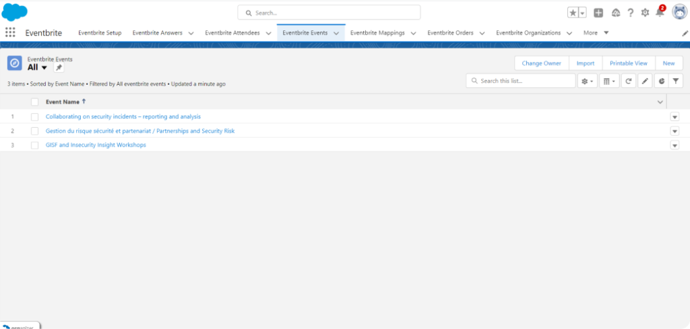Image resolution: width=690 pixels, height=329 pixels.
Task: Open Select List Display table menu
Action: pyautogui.click(x=609, y=81)
